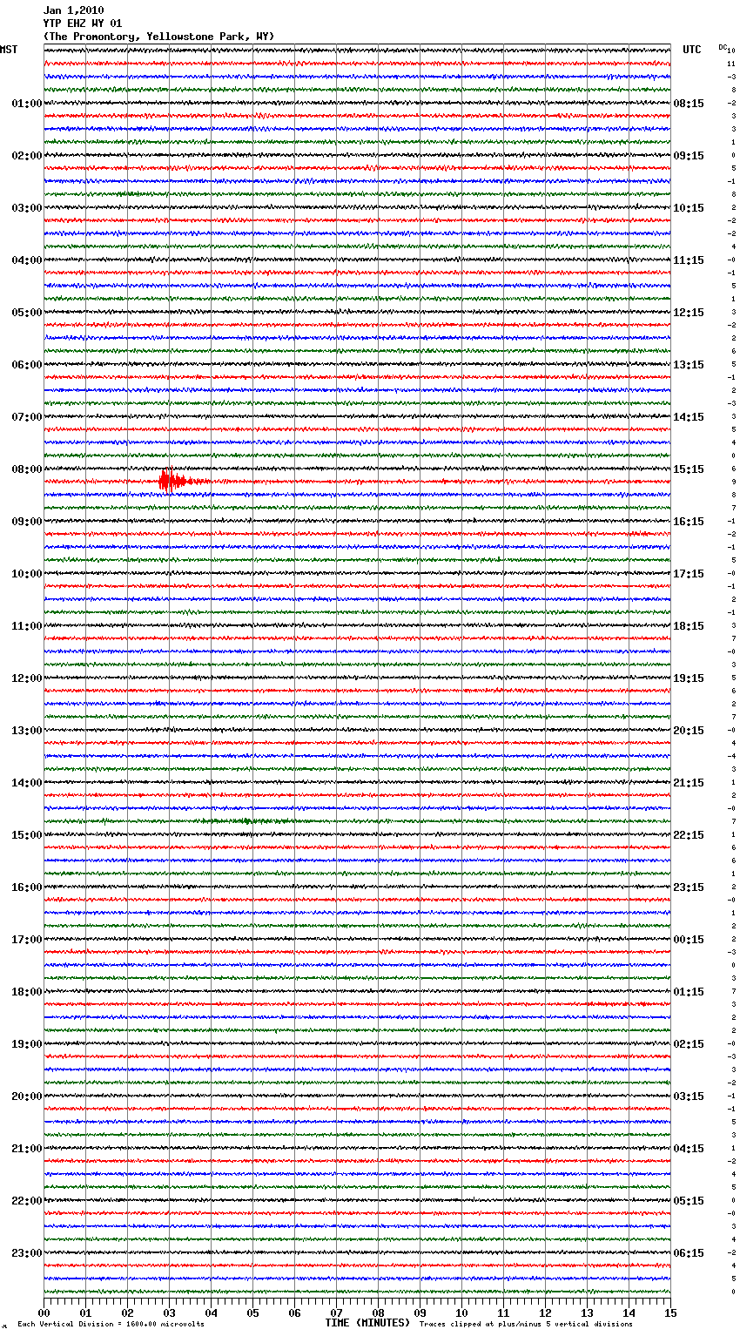Select the 10:00 MST time label
The image size is (740, 1336).
pyautogui.click(x=27, y=574)
